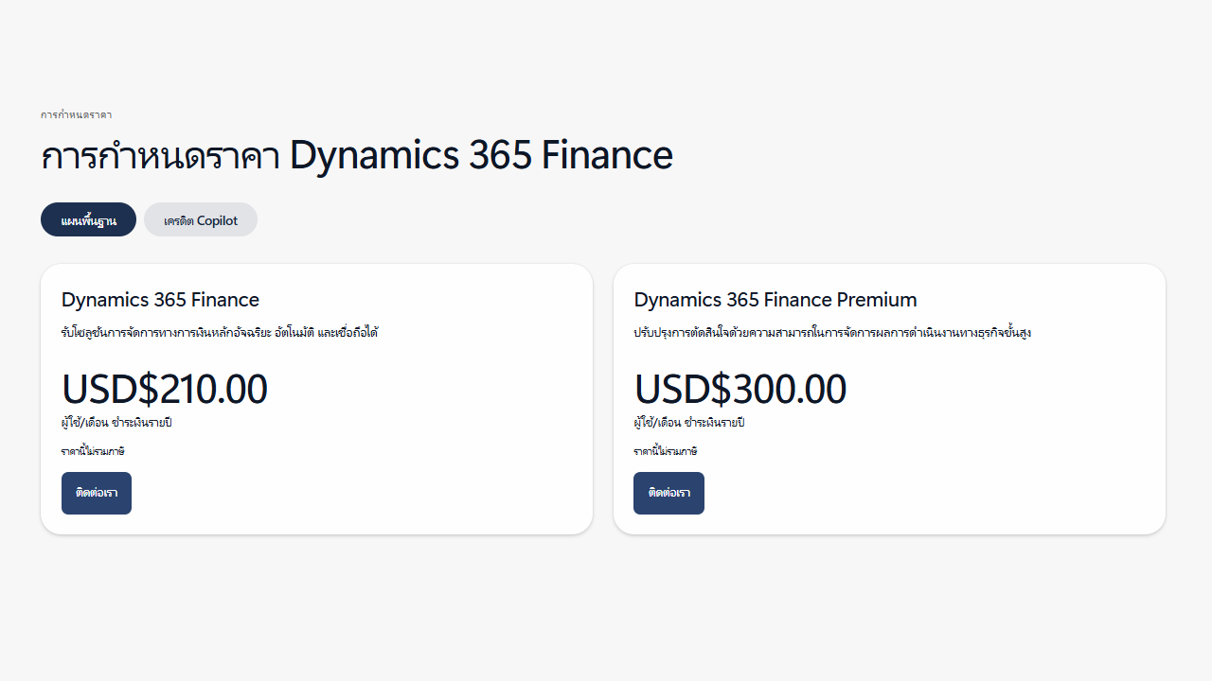The width and height of the screenshot is (1212, 681).
Task: Toggle to เครดิต Copilot pricing view
Action: coord(200,219)
